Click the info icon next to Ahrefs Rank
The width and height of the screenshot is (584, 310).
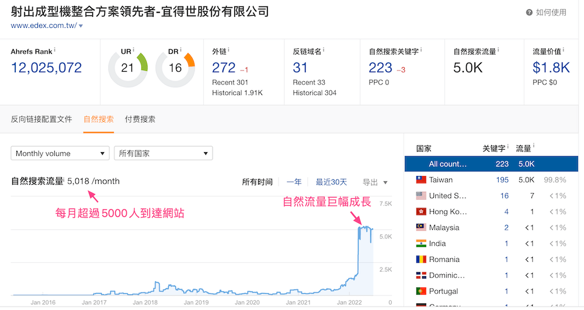[54, 50]
